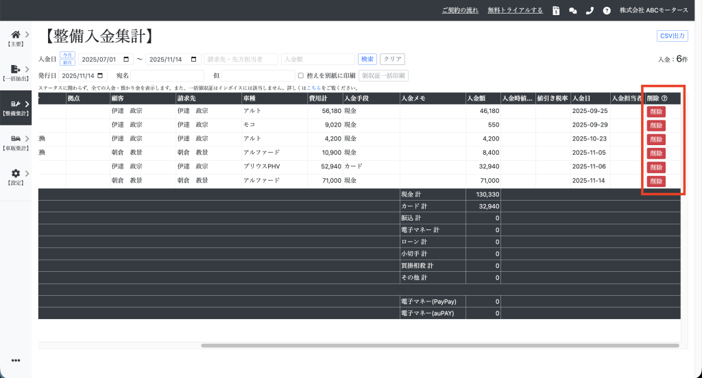
Task: Click the phone icon in top bar
Action: (x=590, y=10)
